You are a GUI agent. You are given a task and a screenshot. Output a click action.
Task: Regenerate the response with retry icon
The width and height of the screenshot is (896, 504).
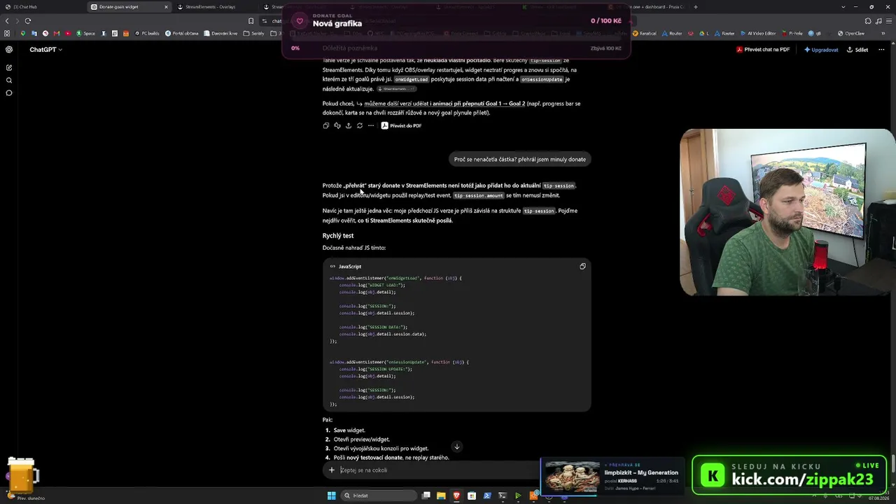[x=360, y=126]
